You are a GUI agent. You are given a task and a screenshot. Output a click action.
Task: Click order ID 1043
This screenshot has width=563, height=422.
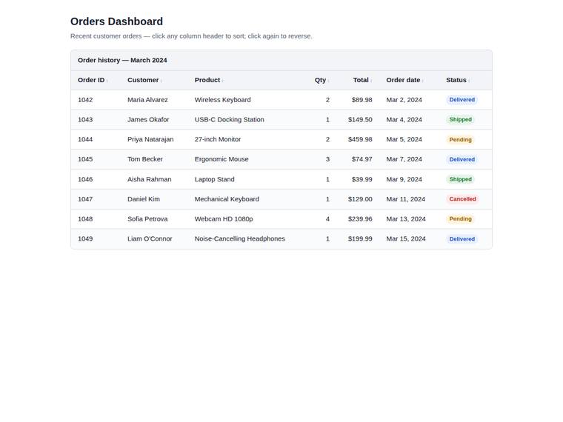pos(85,119)
